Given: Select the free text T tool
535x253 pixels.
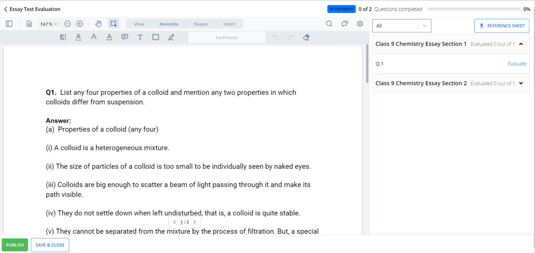Looking at the screenshot, I should pyautogui.click(x=140, y=37).
